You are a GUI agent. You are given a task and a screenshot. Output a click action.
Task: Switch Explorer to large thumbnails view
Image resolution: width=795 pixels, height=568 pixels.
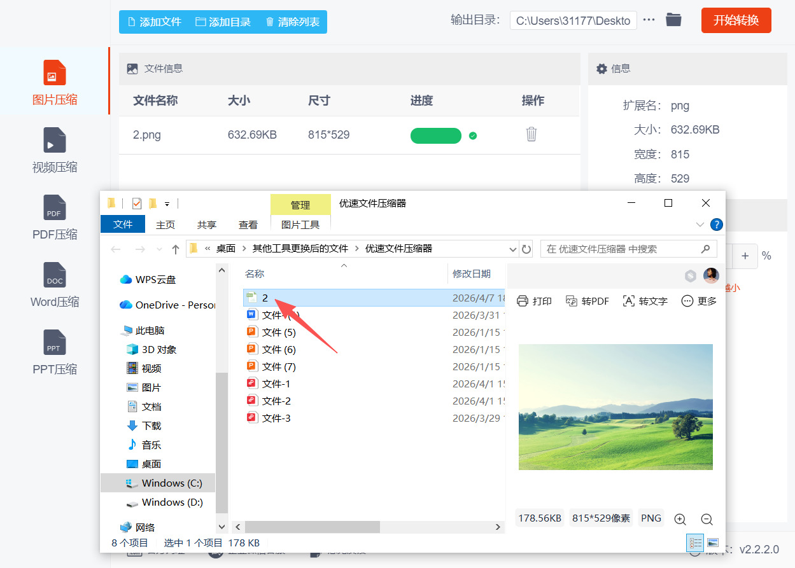coord(713,542)
